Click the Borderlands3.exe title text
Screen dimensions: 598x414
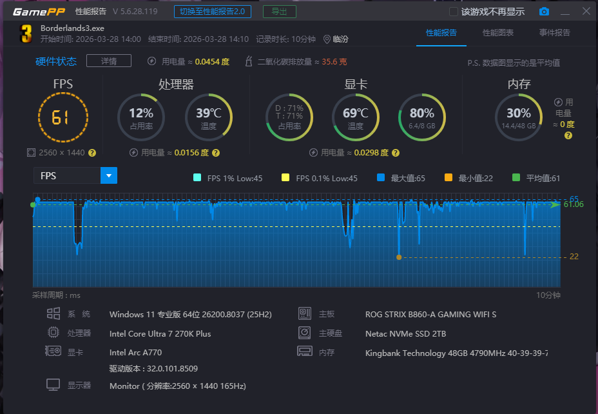click(x=72, y=28)
